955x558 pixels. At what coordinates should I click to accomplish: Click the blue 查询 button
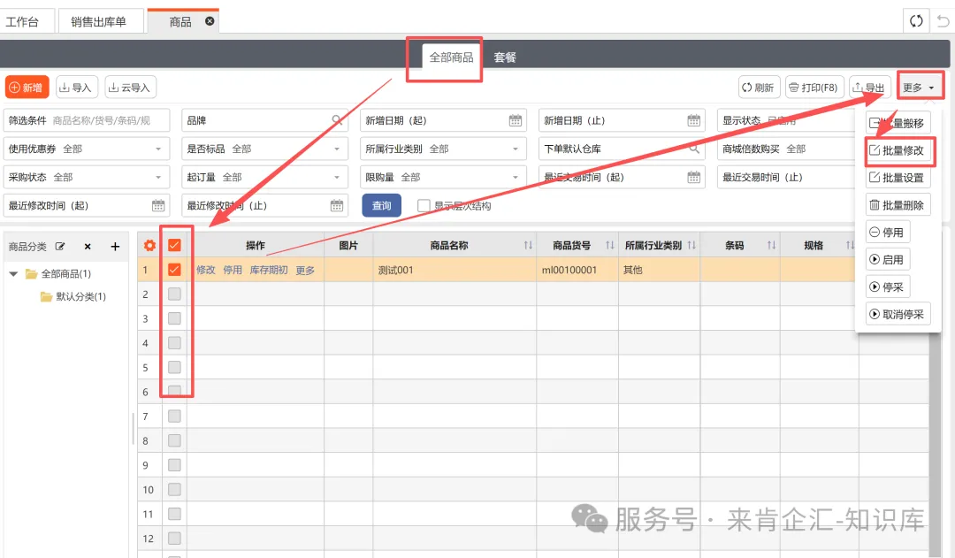tap(381, 205)
